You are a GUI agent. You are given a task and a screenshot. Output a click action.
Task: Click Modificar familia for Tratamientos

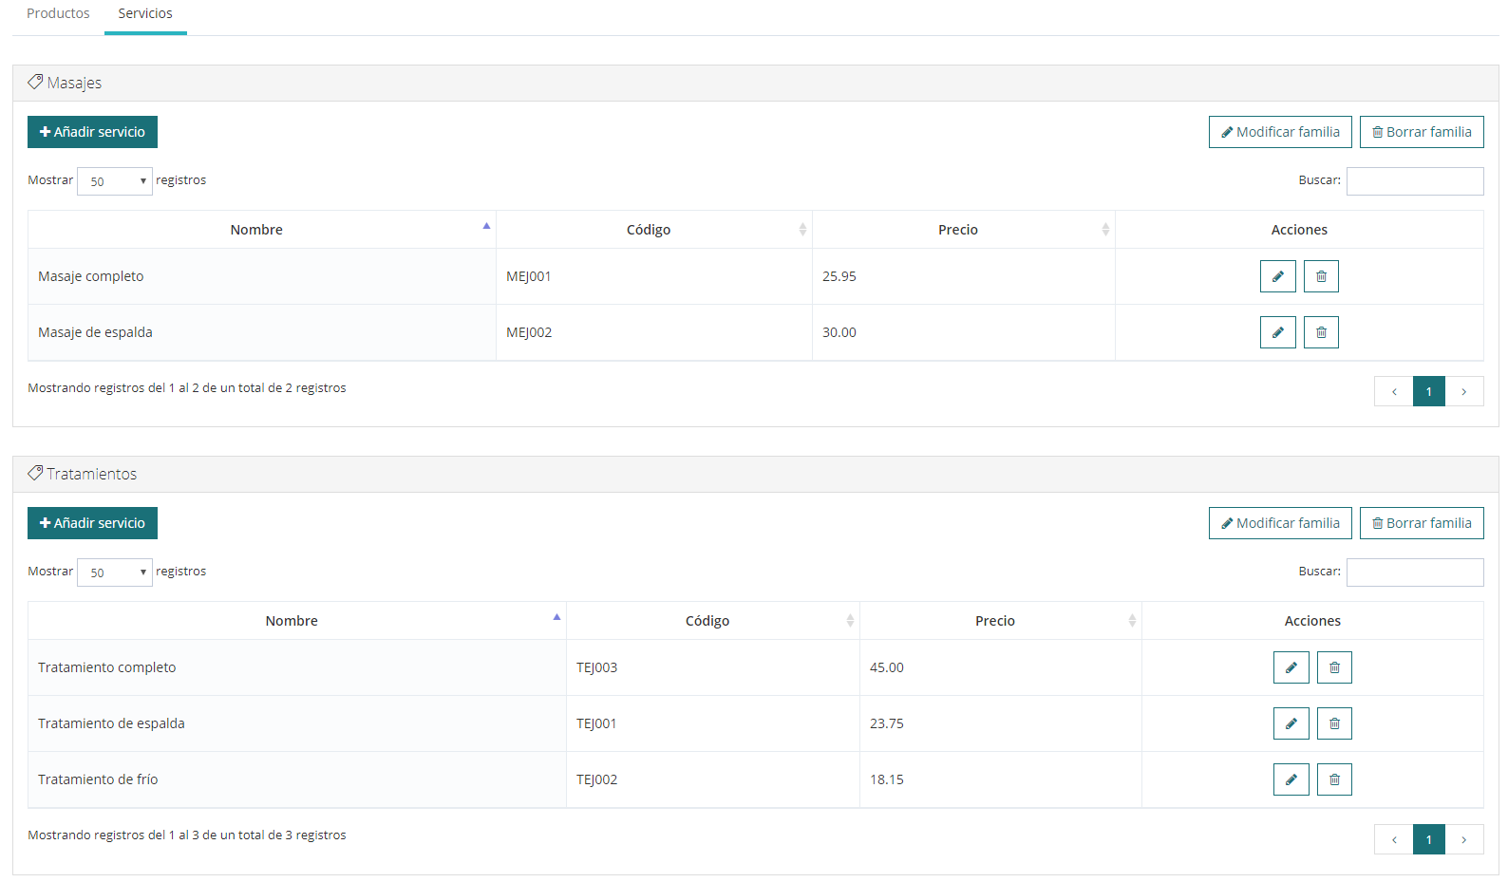[1279, 523]
